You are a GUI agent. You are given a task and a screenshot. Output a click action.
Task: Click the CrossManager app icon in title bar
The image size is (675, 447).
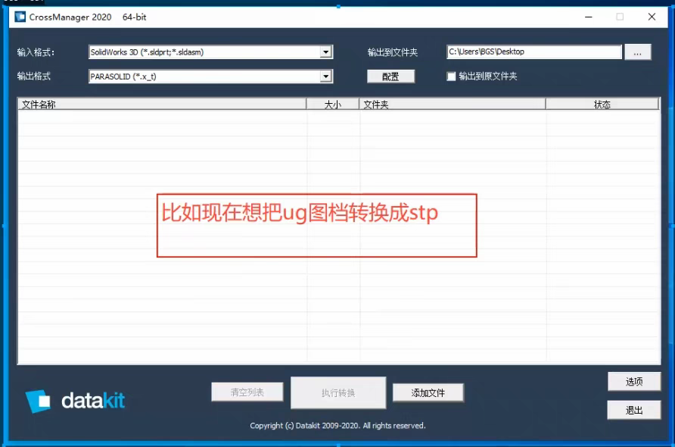[x=20, y=17]
